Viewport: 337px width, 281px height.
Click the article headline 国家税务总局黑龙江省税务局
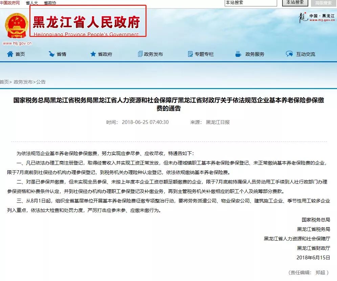click(x=168, y=104)
